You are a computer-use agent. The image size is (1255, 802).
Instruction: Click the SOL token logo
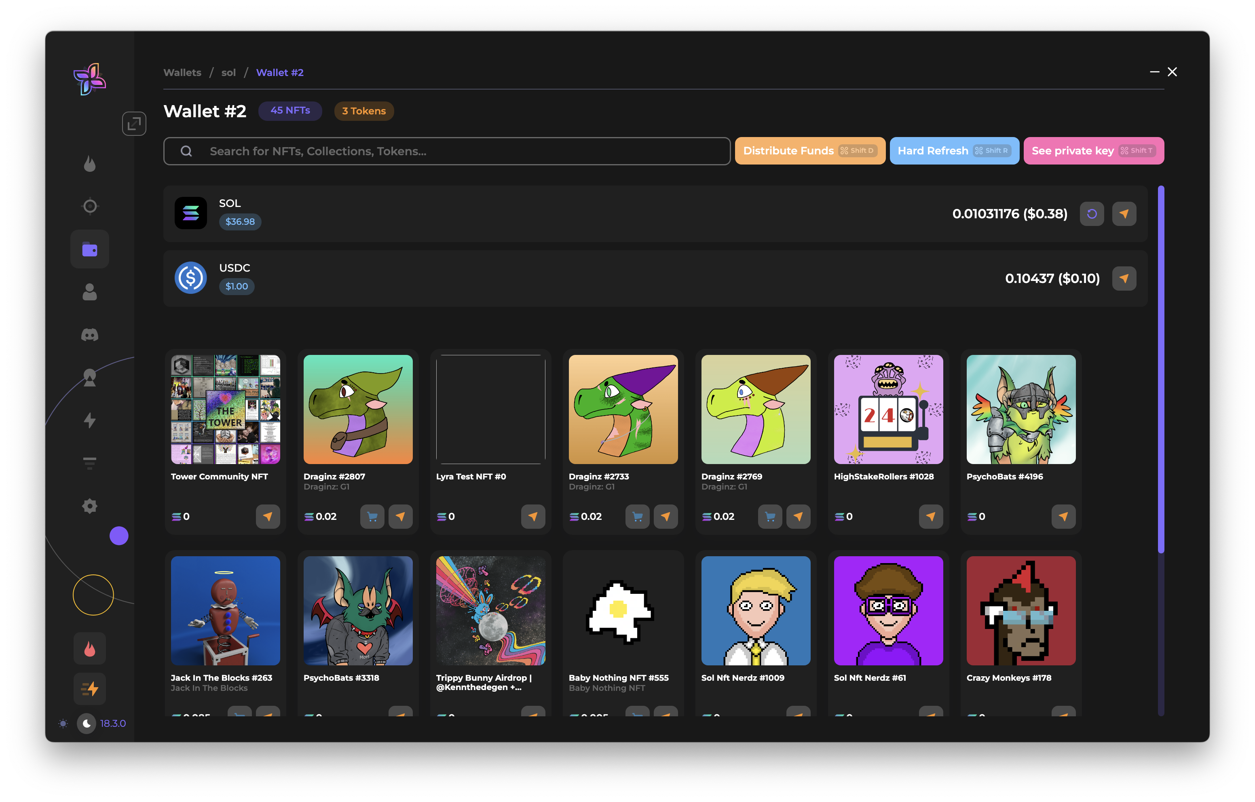coord(191,213)
